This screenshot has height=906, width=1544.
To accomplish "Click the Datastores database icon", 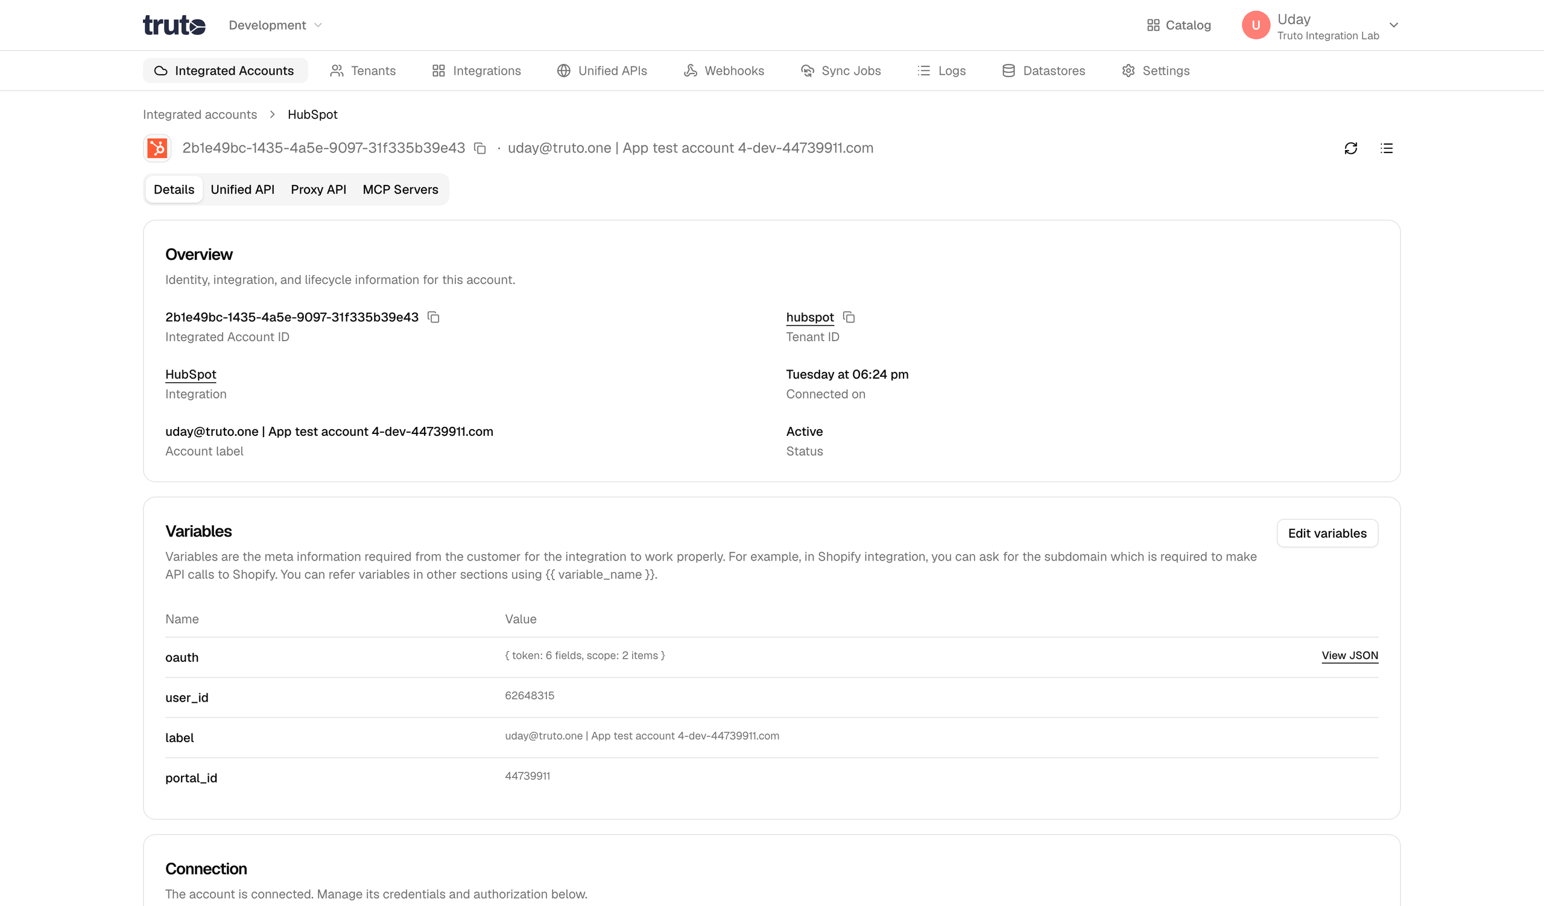I will [x=1008, y=71].
